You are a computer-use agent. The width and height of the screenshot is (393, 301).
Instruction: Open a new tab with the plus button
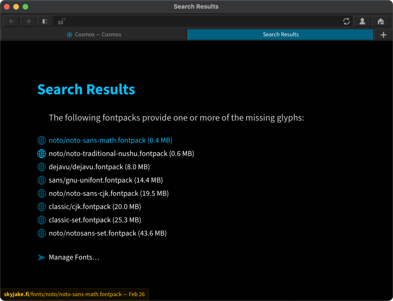click(383, 35)
